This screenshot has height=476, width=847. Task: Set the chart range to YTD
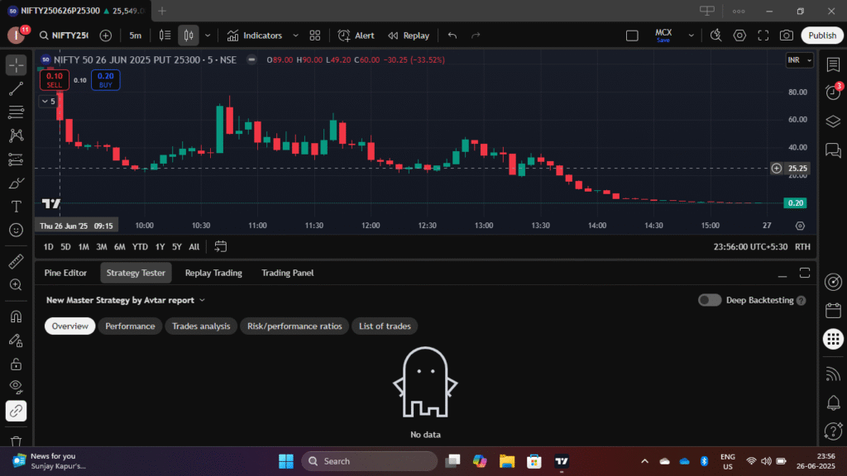(x=140, y=246)
